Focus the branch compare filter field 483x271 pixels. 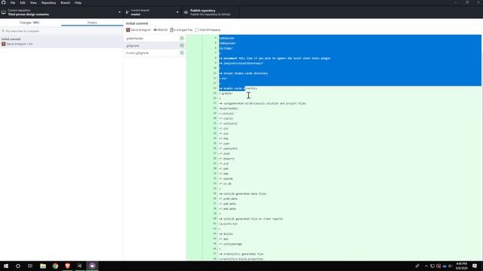pos(61,31)
